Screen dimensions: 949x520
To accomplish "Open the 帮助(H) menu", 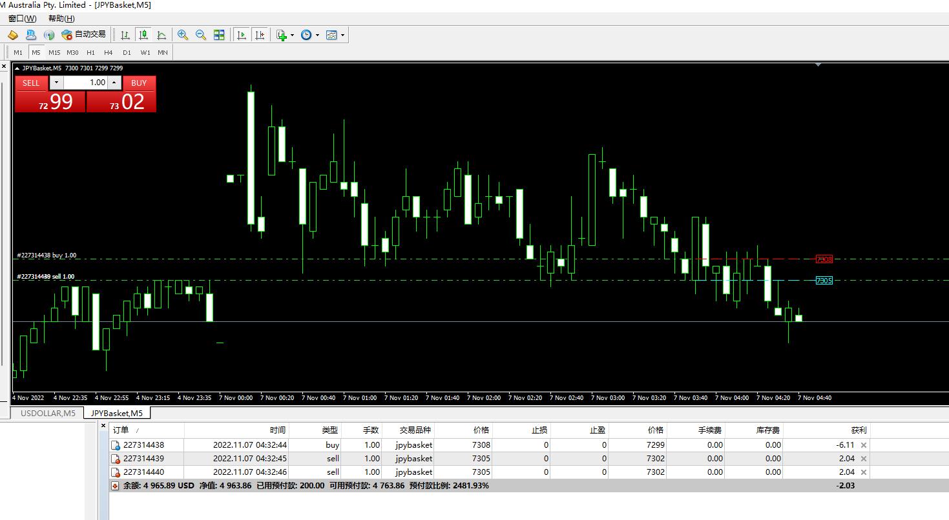I will pyautogui.click(x=61, y=19).
